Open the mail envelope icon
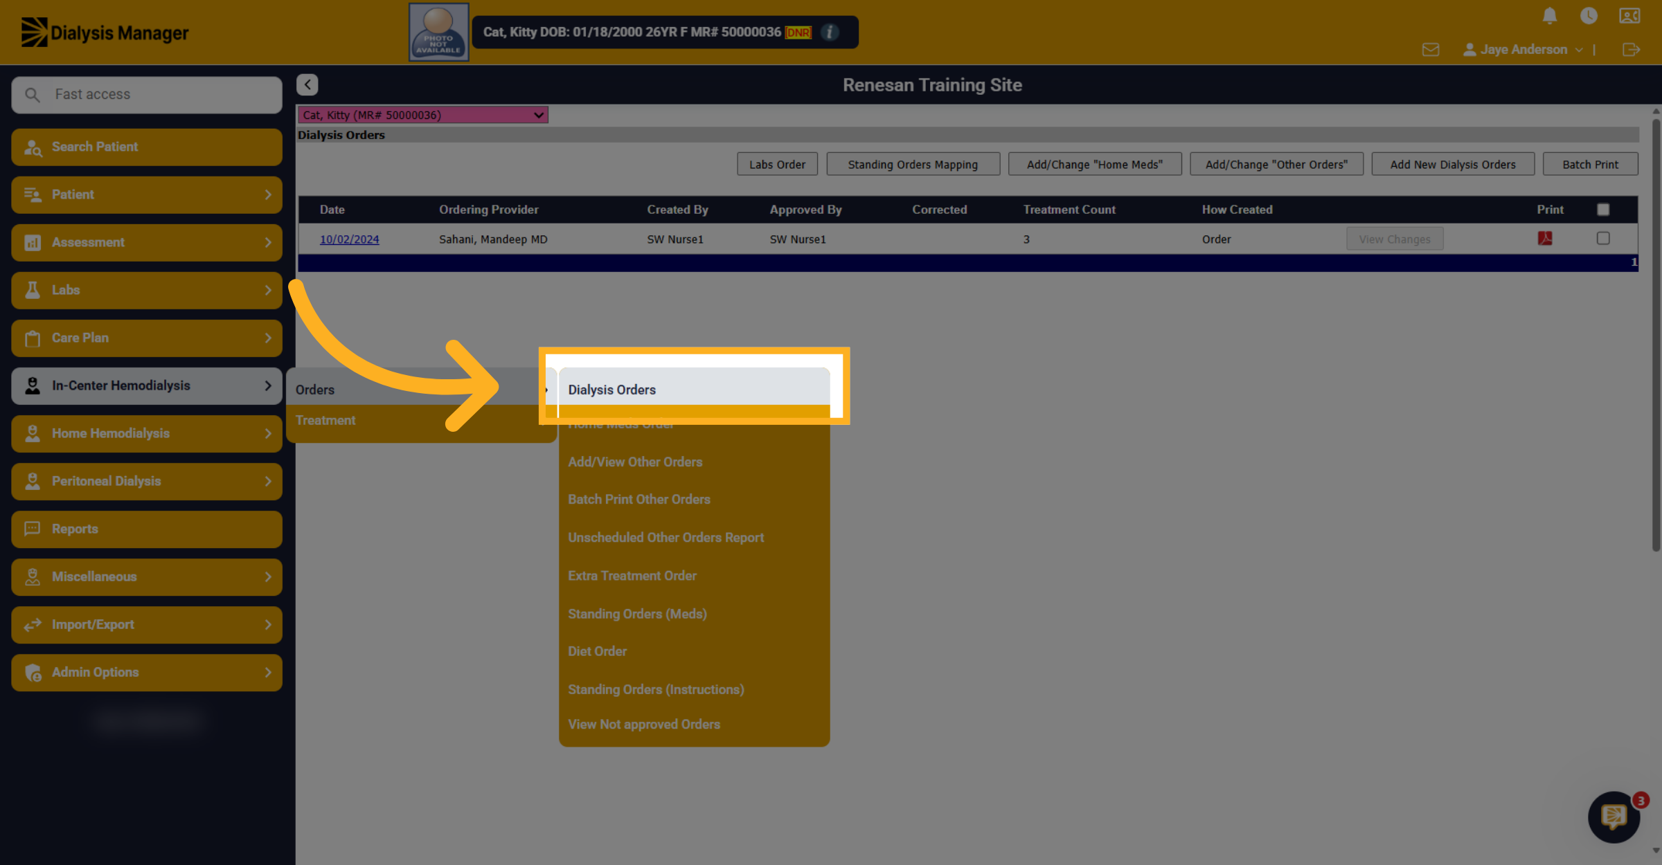1662x865 pixels. click(1431, 49)
